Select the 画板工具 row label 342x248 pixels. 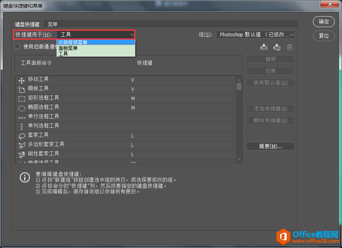coord(38,88)
